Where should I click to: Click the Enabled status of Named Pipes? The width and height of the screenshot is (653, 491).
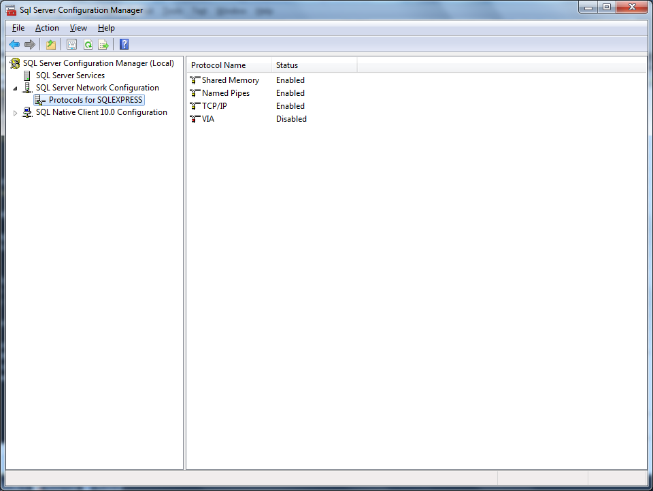290,93
